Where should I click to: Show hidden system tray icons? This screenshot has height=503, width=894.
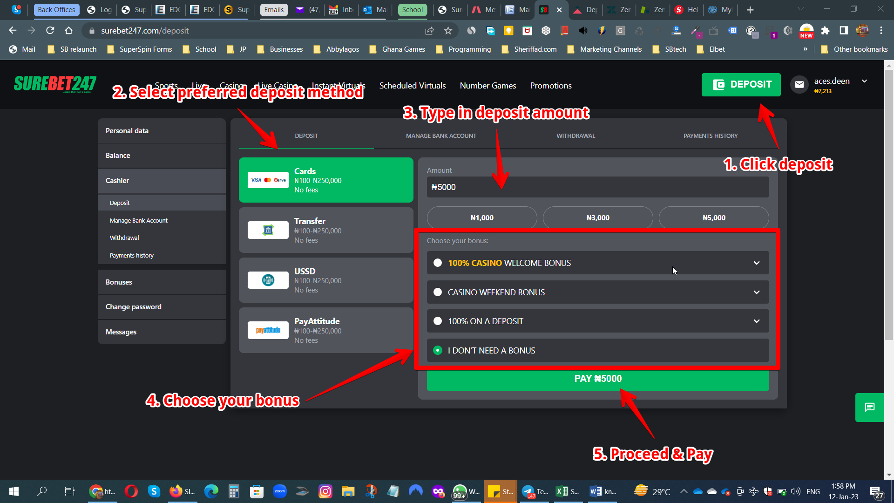(x=684, y=491)
